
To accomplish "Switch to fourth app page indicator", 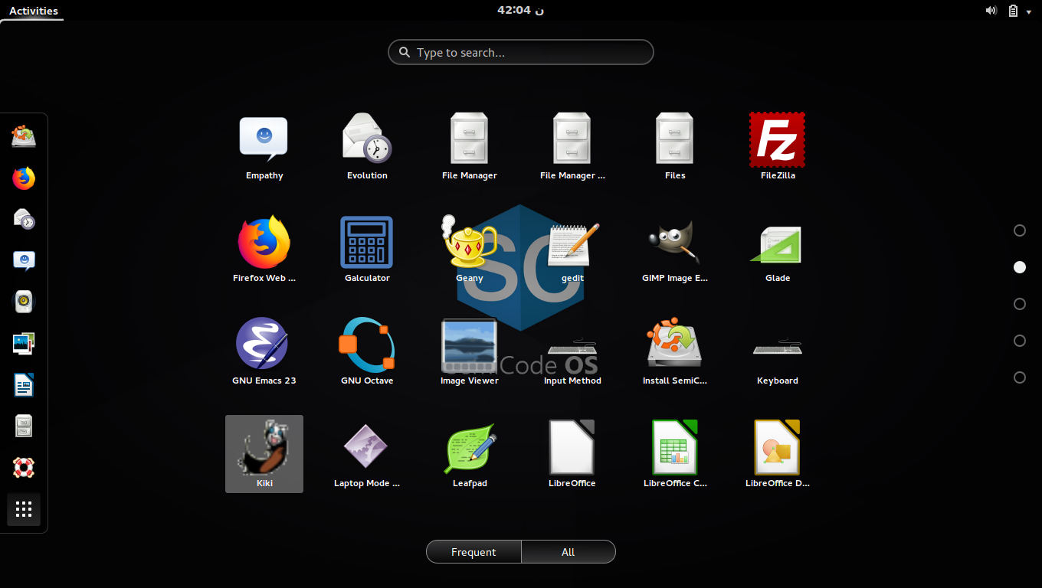I will point(1020,341).
